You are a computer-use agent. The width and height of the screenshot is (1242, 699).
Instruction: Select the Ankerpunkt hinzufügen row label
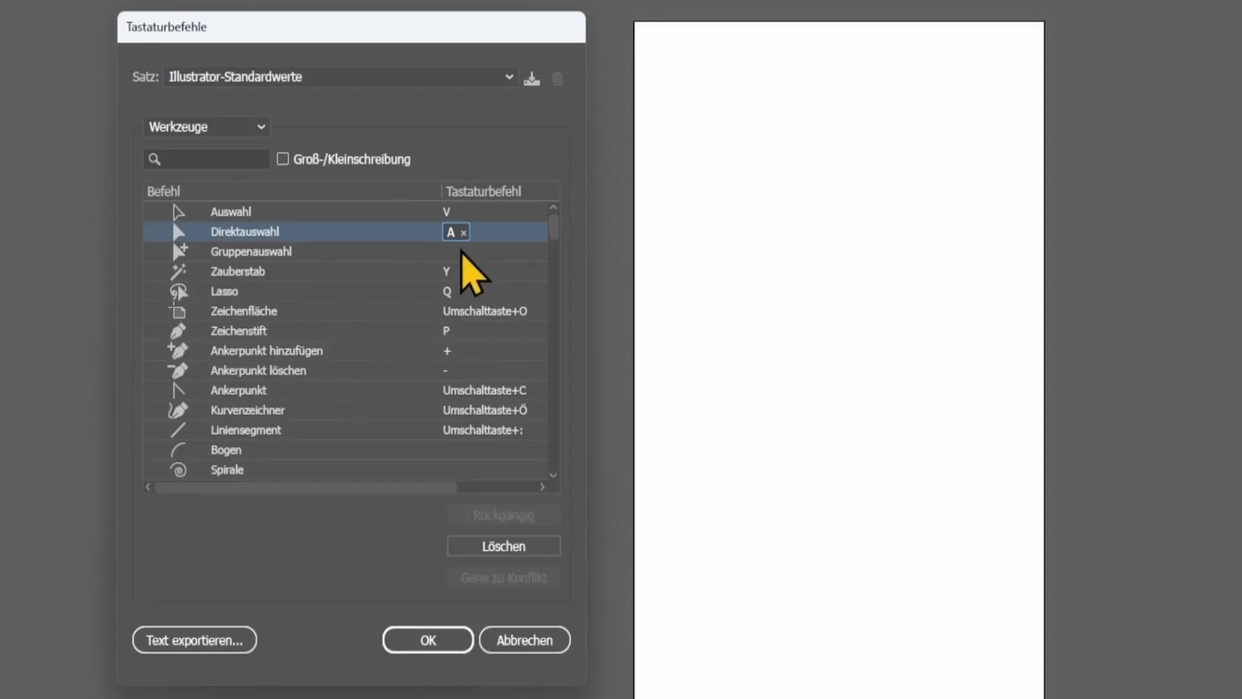267,351
